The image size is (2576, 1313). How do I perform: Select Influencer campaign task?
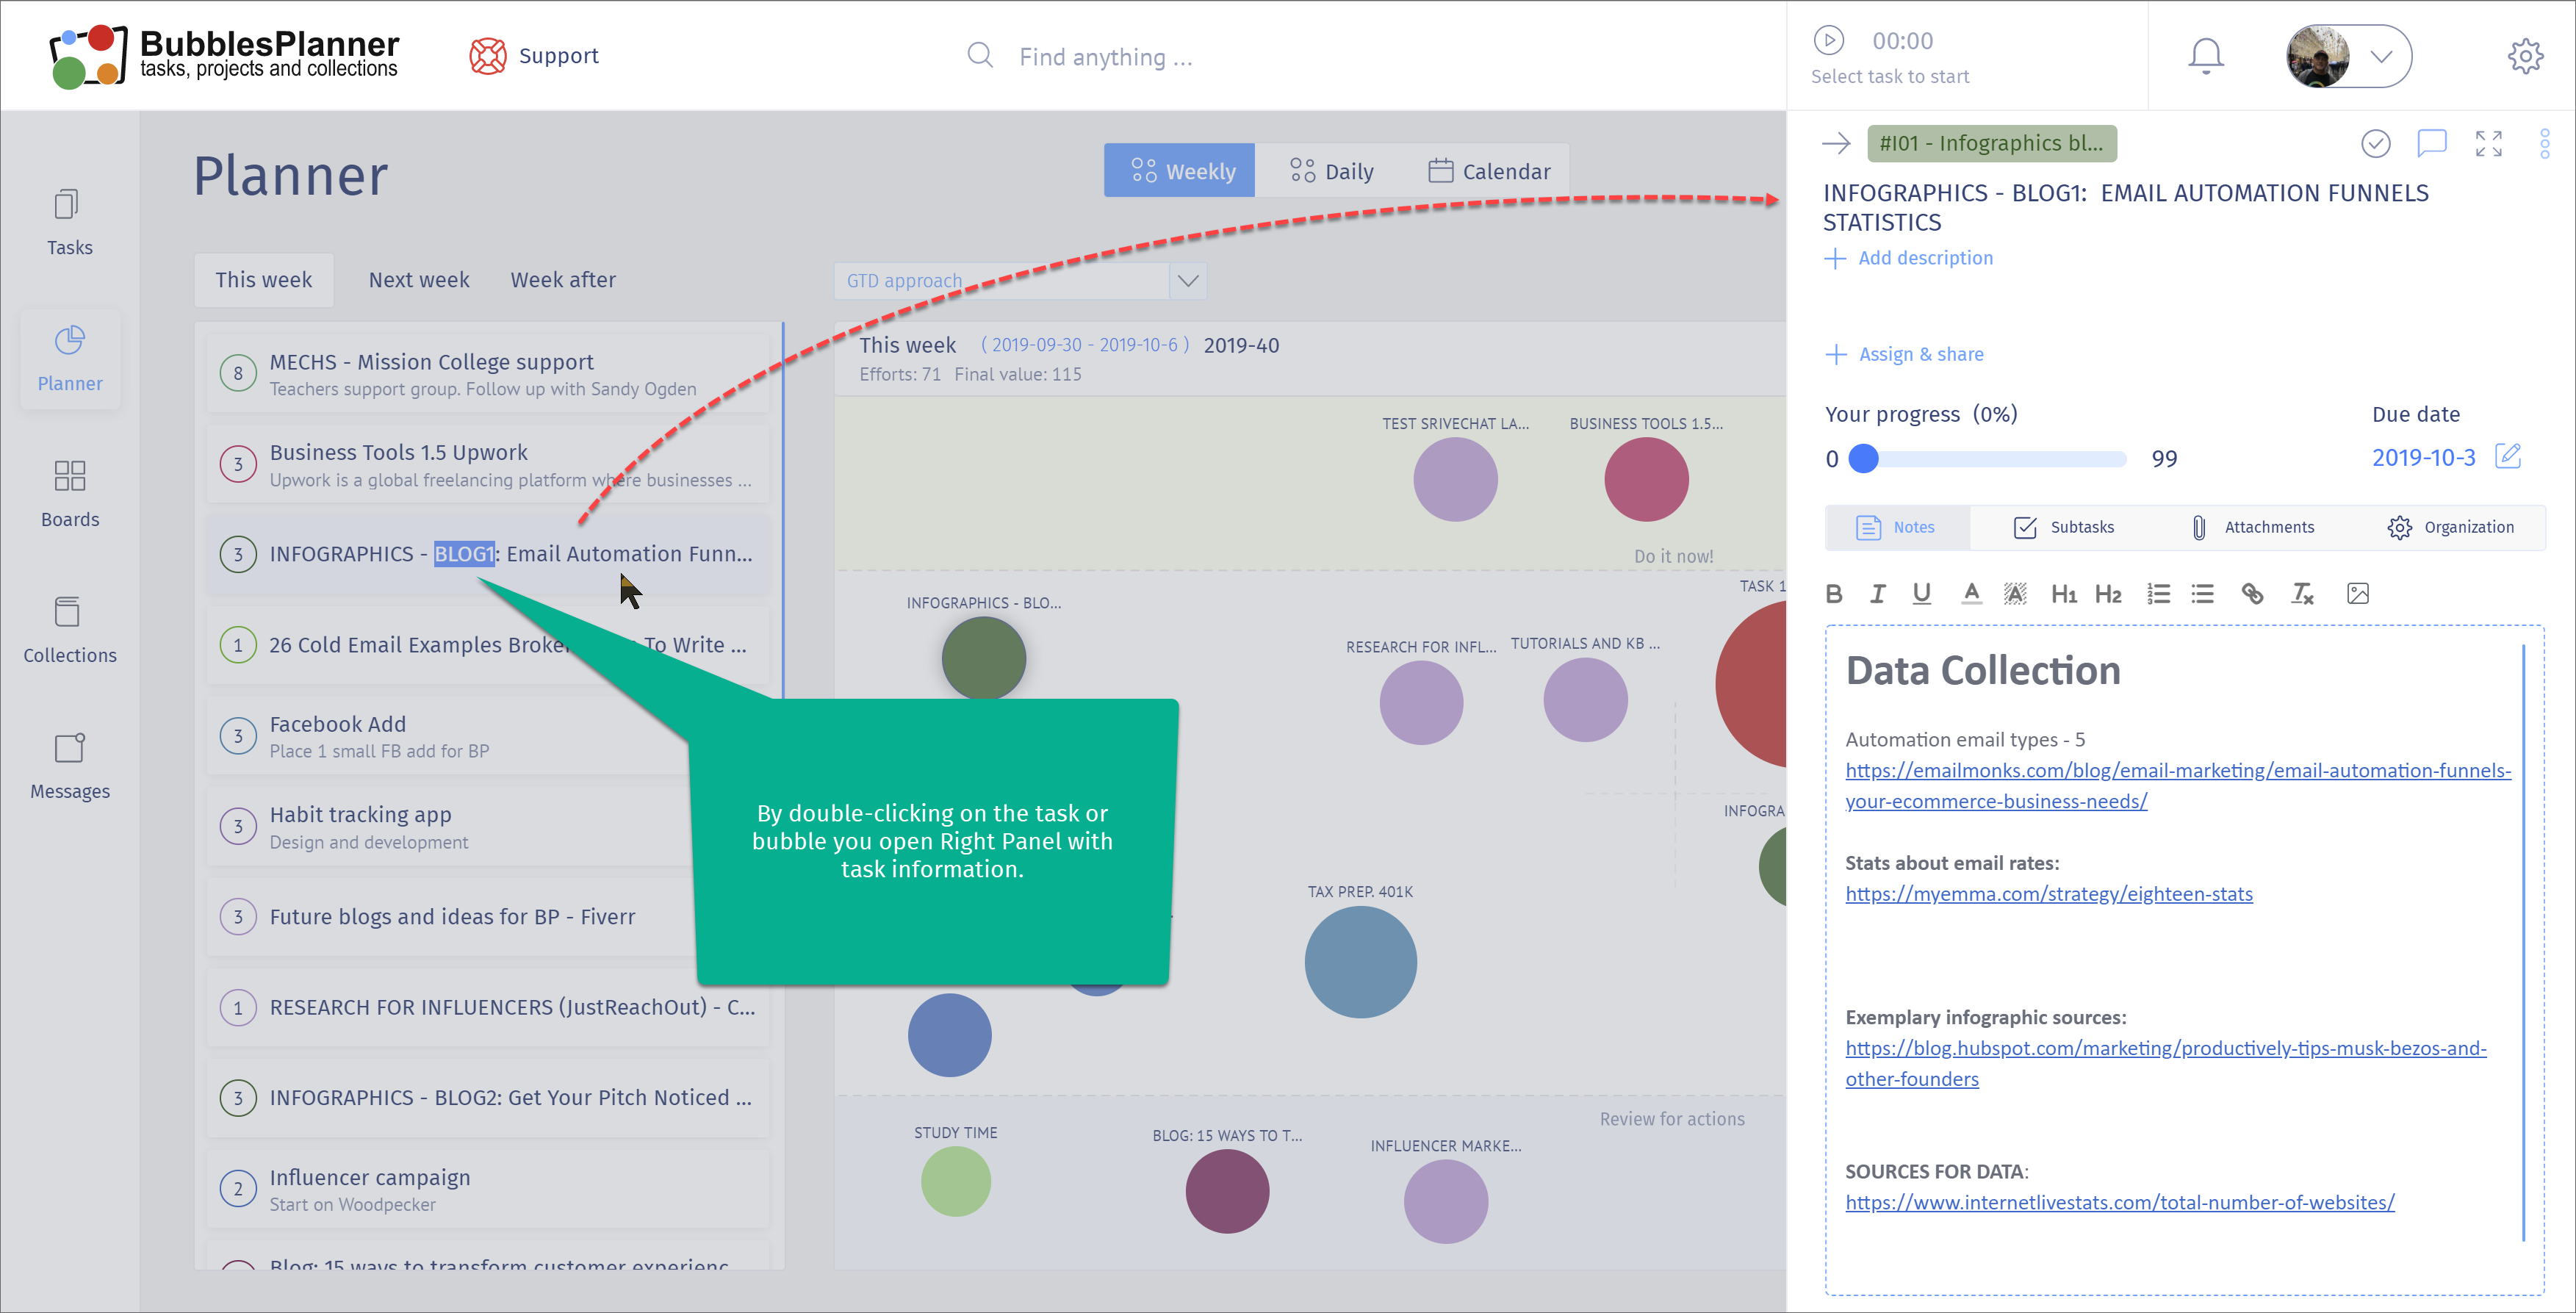pos(487,1189)
